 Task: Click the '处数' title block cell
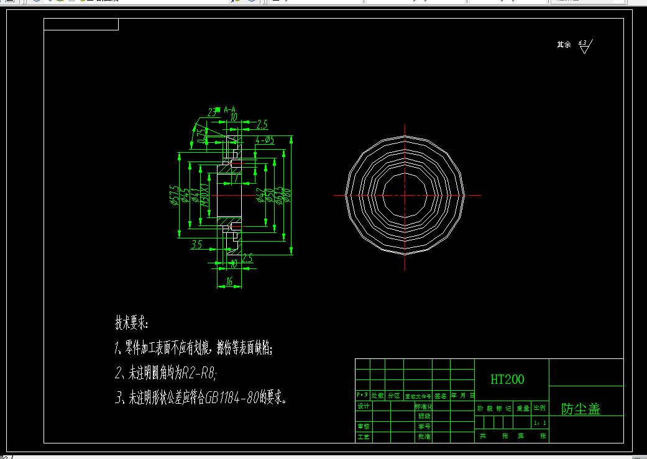pyautogui.click(x=377, y=396)
